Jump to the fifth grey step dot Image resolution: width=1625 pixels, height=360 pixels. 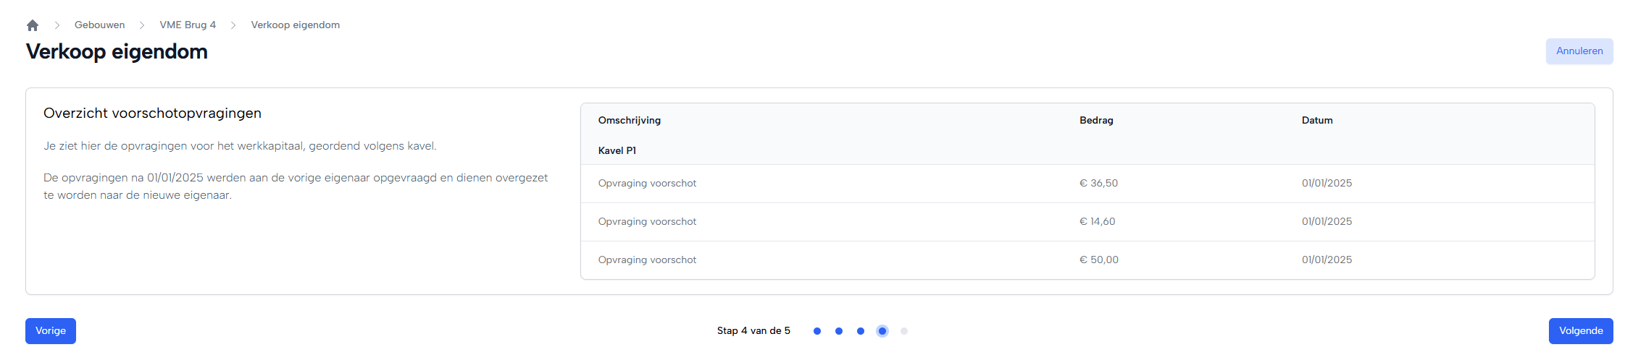tap(904, 331)
